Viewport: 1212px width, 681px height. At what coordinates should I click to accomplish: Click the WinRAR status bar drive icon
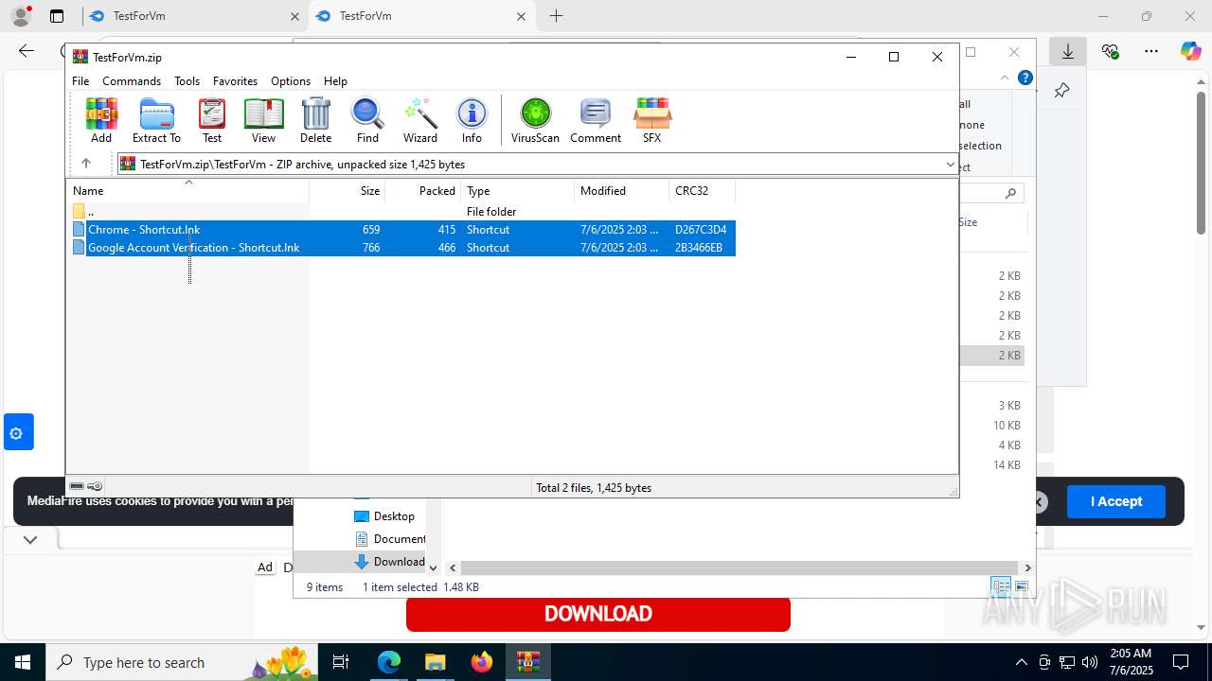click(77, 486)
